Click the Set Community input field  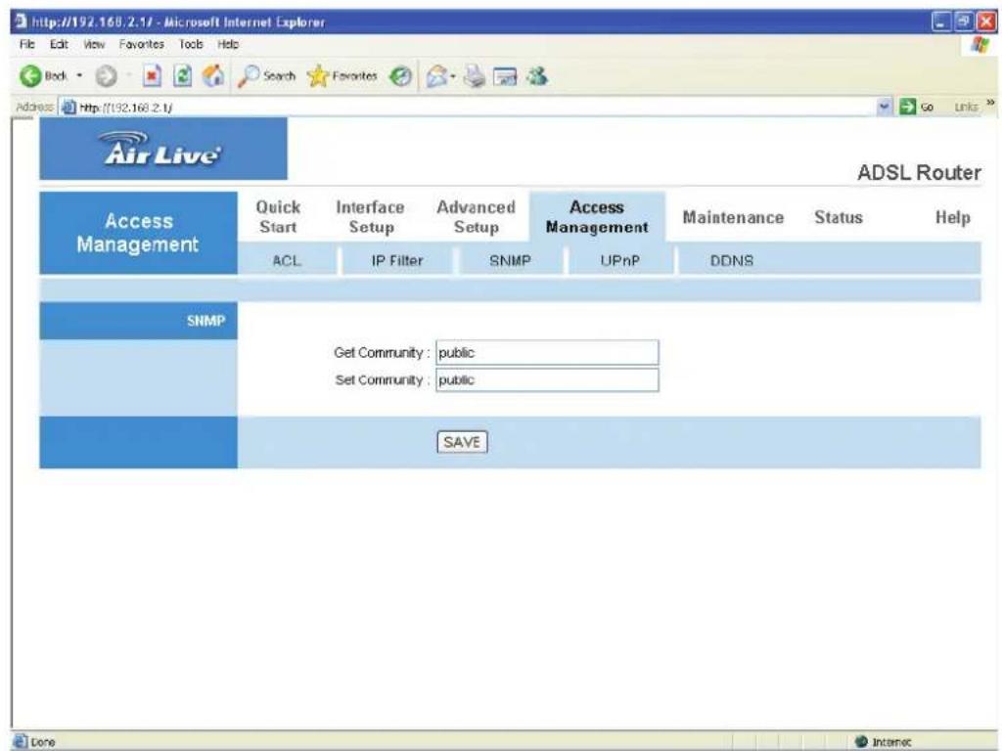click(547, 380)
